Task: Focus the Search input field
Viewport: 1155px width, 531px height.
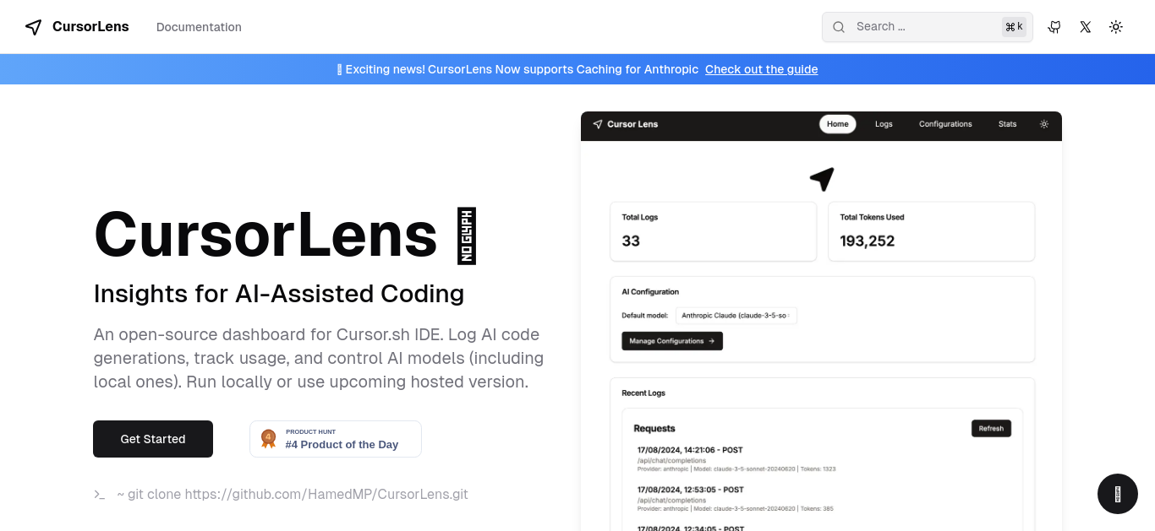Action: pyautogui.click(x=927, y=27)
